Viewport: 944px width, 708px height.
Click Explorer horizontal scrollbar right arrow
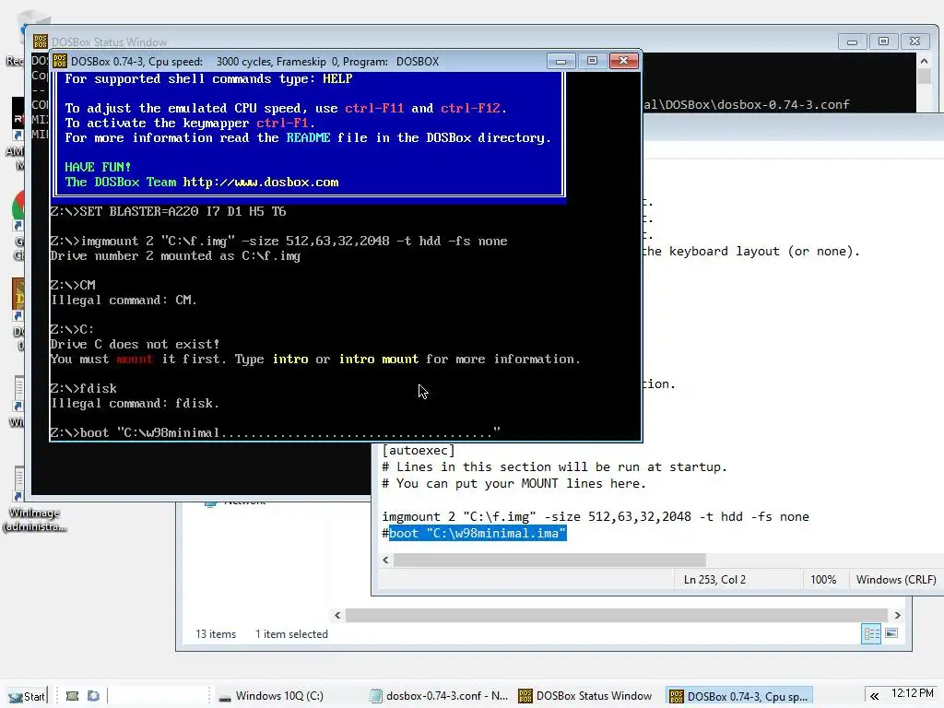898,615
